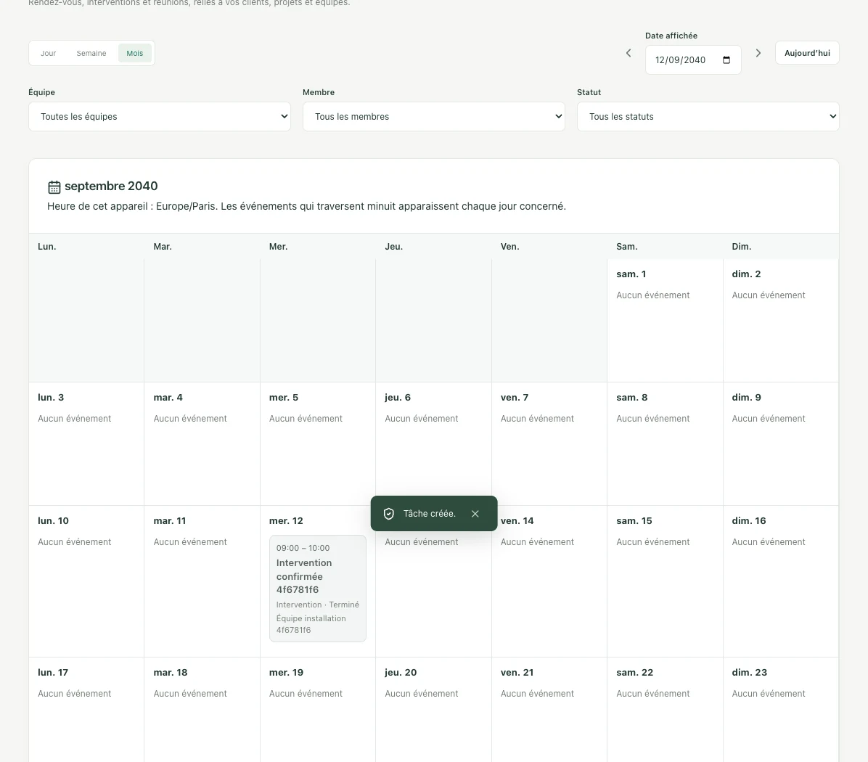Click 'dim. 2' day label
868x762 pixels.
(746, 274)
